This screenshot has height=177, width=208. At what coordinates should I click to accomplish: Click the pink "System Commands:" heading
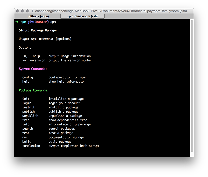tap(33, 69)
